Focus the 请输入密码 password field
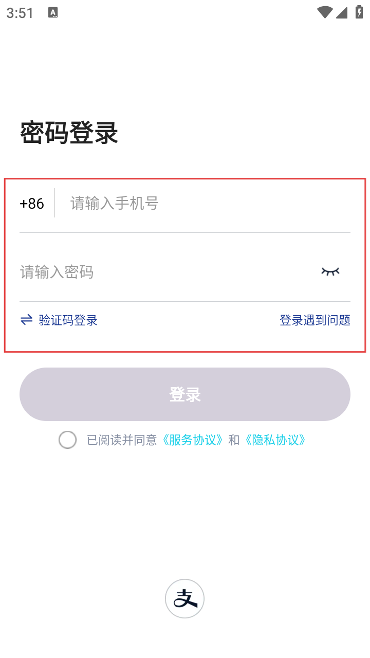This screenshot has height=658, width=370. [164, 271]
